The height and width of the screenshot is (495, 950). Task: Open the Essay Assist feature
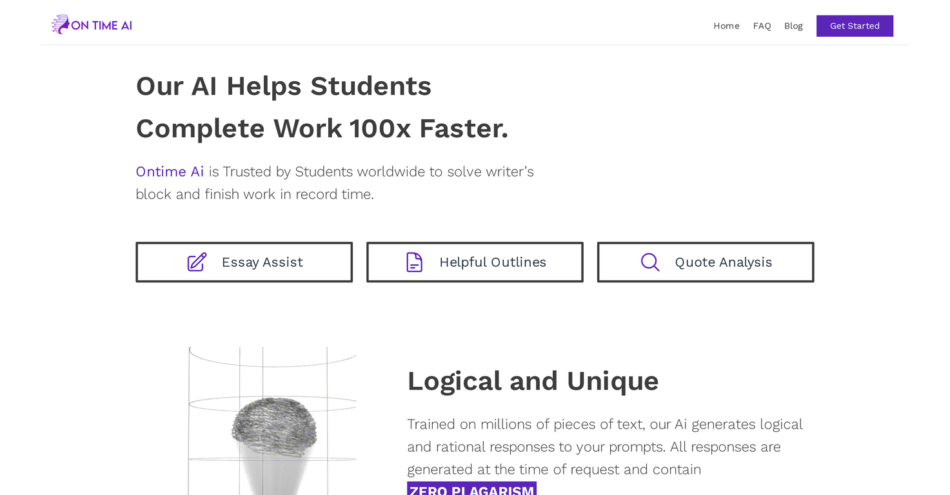tap(244, 262)
